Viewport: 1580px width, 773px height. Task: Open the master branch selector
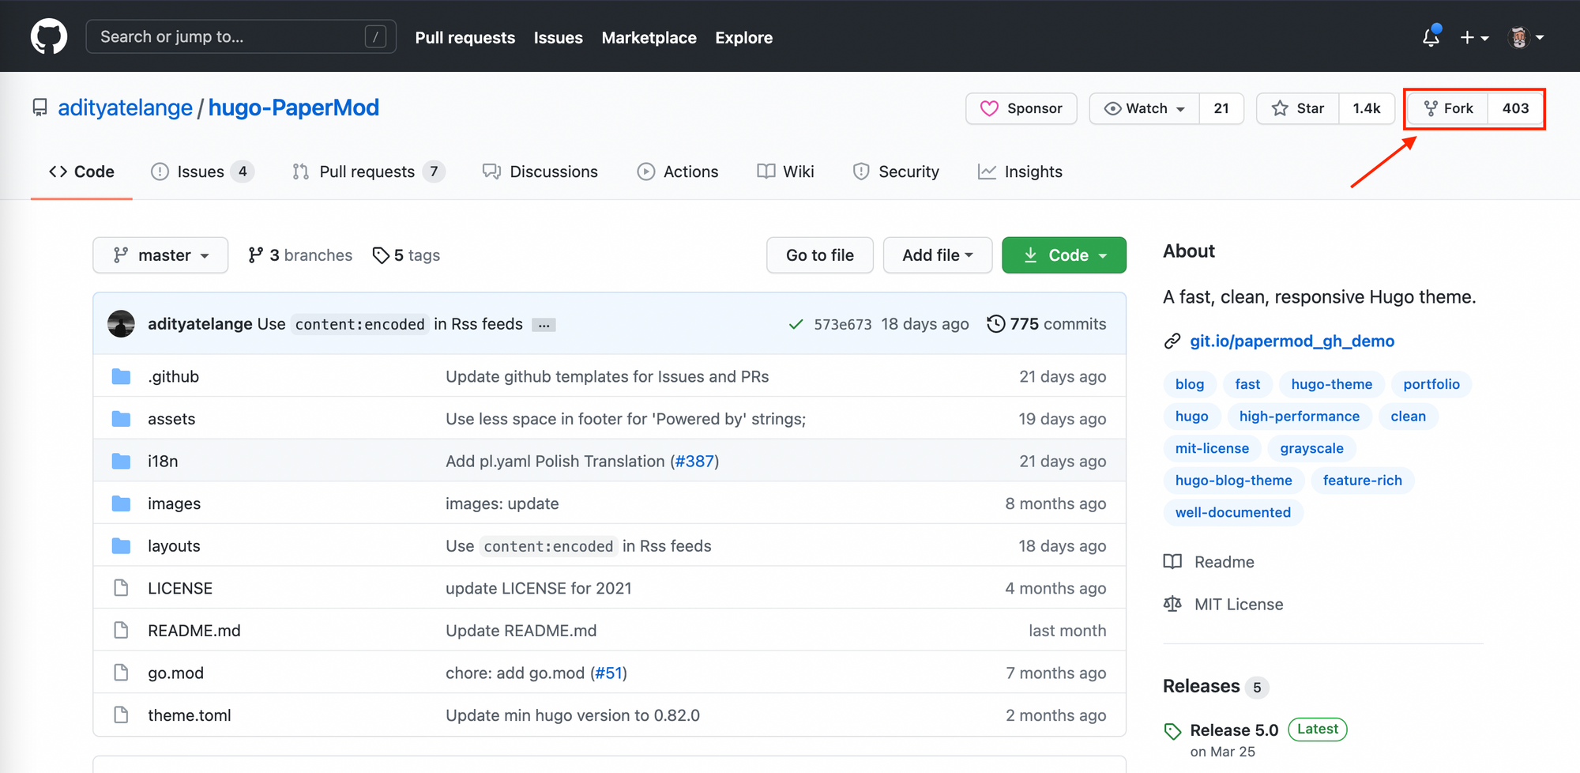pyautogui.click(x=160, y=255)
